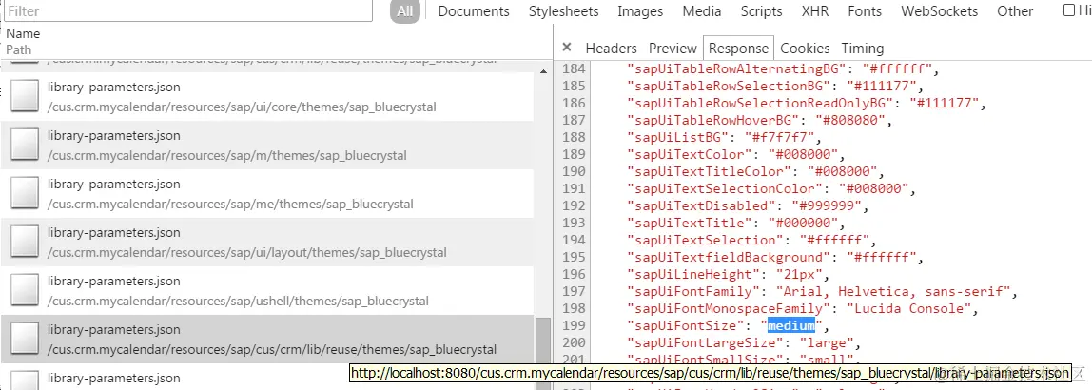Click "sapUiTableRowHoverBG" key on line 187
This screenshot has height=390, width=1092.
pos(713,121)
